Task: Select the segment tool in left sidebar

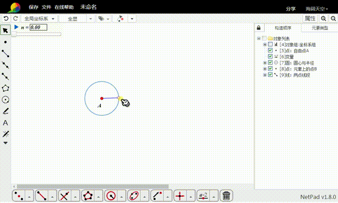Action: point(5,54)
